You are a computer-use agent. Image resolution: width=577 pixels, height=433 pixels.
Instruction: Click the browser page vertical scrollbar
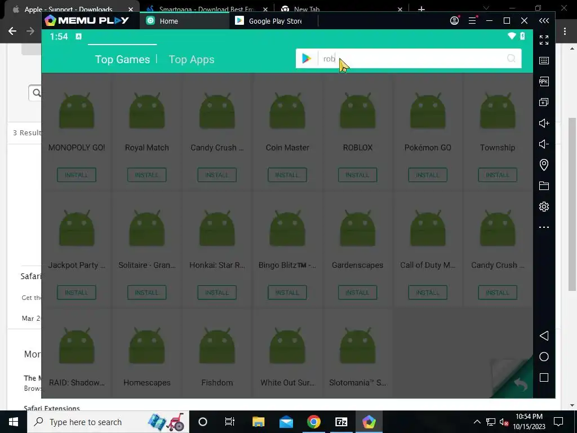tap(572, 204)
